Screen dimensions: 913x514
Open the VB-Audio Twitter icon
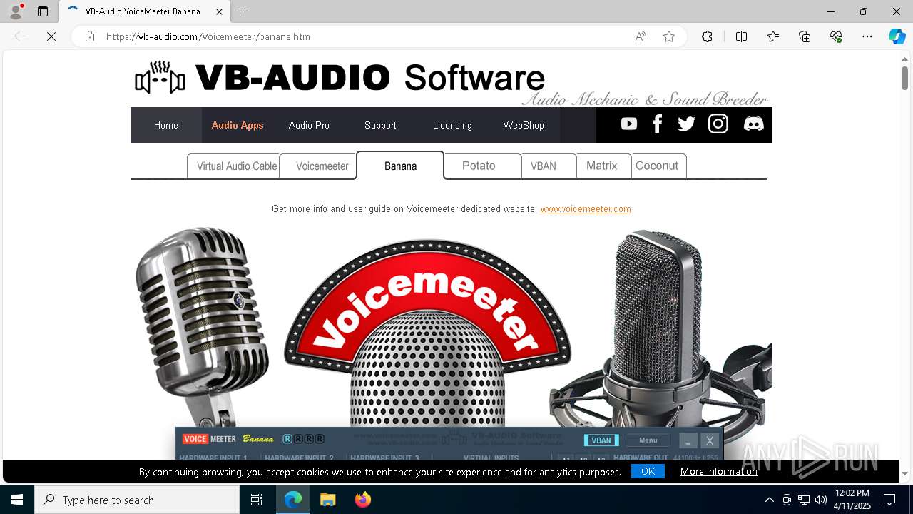tap(686, 124)
